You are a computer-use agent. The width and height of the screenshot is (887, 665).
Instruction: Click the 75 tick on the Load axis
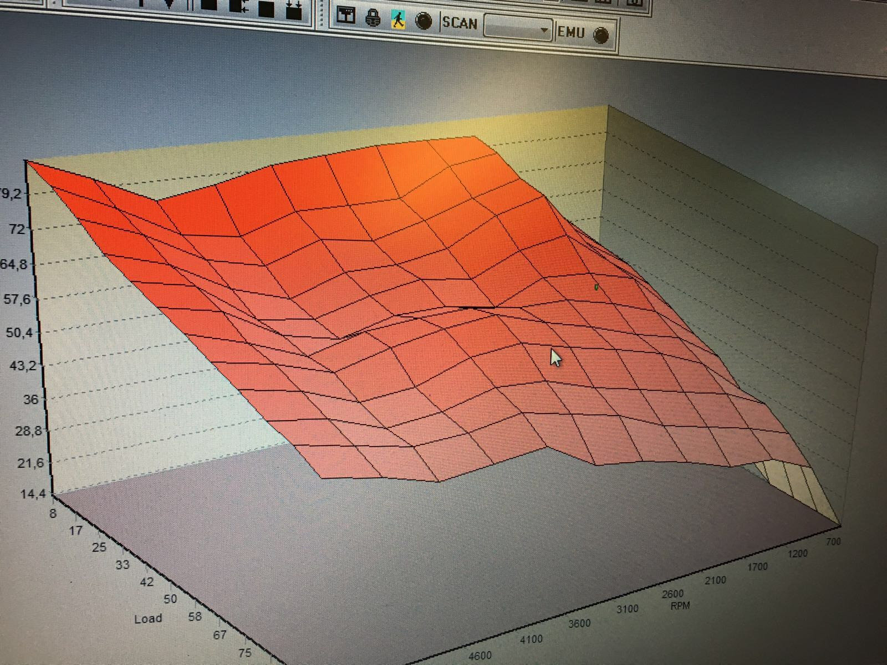point(245,652)
